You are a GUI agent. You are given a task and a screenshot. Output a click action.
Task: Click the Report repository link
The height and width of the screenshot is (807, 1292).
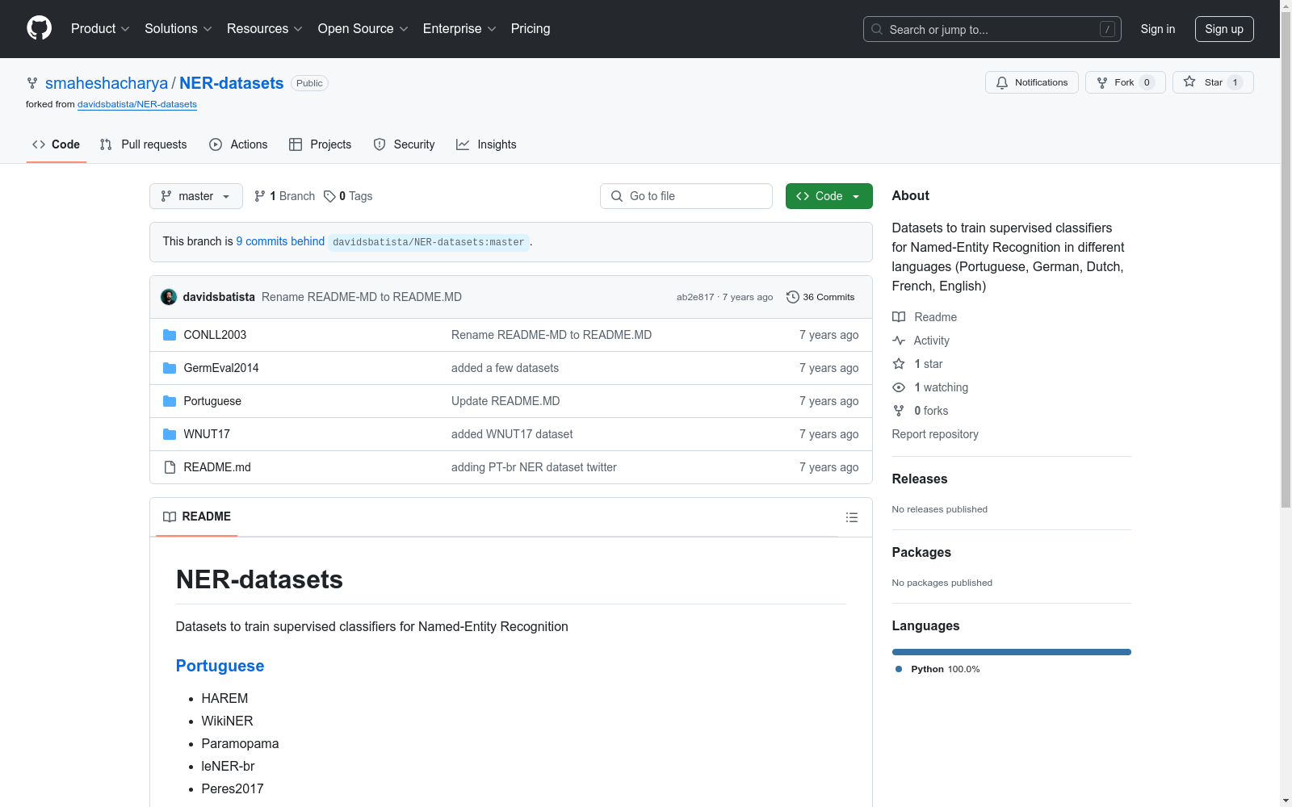935,434
